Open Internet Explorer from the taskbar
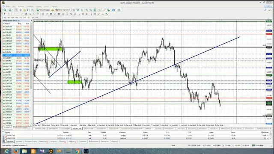This screenshot has height=154, width=274. click(7, 151)
